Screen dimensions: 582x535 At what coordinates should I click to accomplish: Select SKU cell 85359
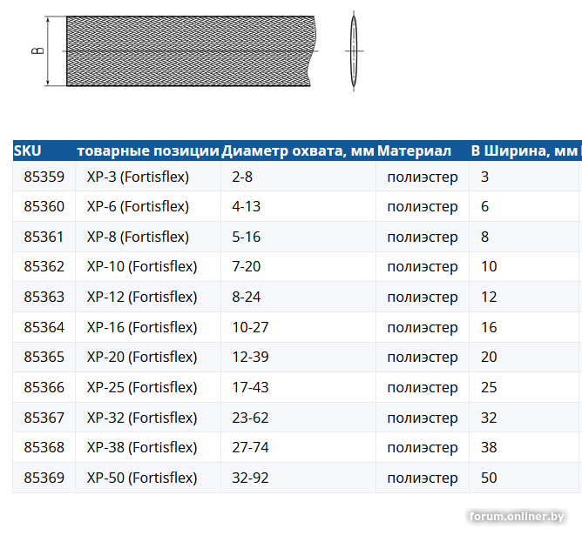pos(44,177)
